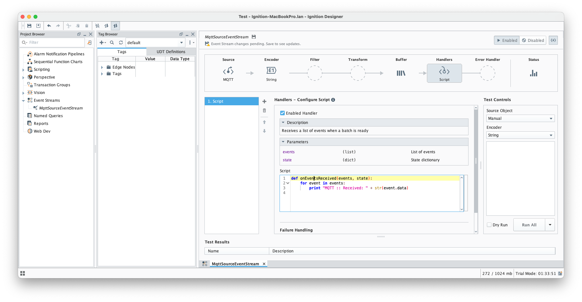Screen dimensions: 582x302
Task: Open the Tag Browser three-dot options menu
Action: point(191,42)
